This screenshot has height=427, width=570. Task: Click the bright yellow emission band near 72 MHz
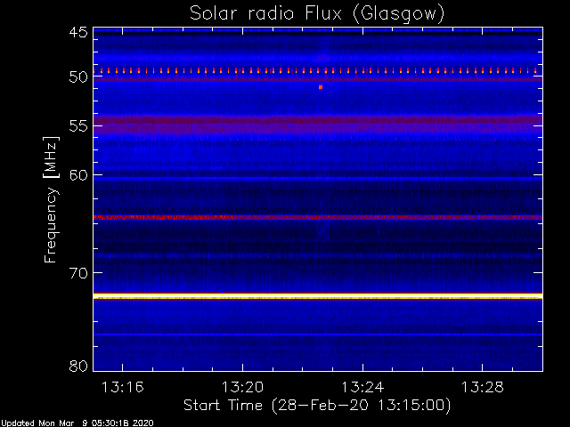pos(318,296)
